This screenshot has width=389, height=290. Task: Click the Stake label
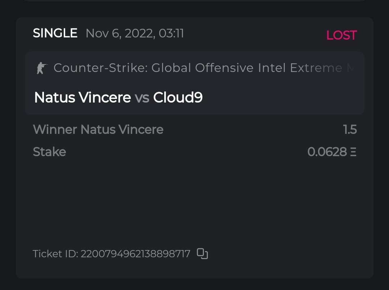[x=49, y=152]
